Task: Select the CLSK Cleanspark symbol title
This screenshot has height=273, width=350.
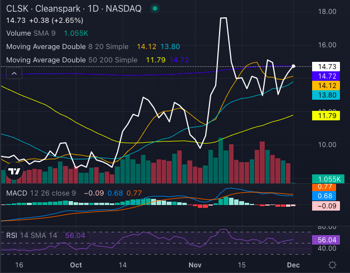Action: pyautogui.click(x=73, y=9)
